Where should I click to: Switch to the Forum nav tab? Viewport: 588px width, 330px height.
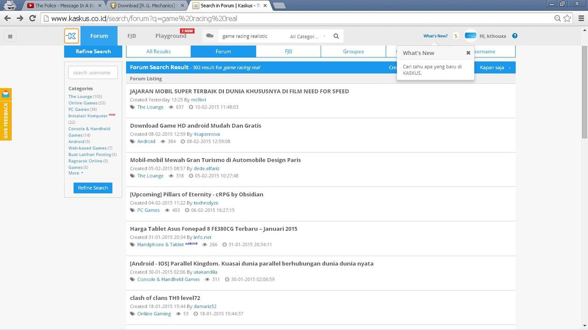tap(99, 36)
